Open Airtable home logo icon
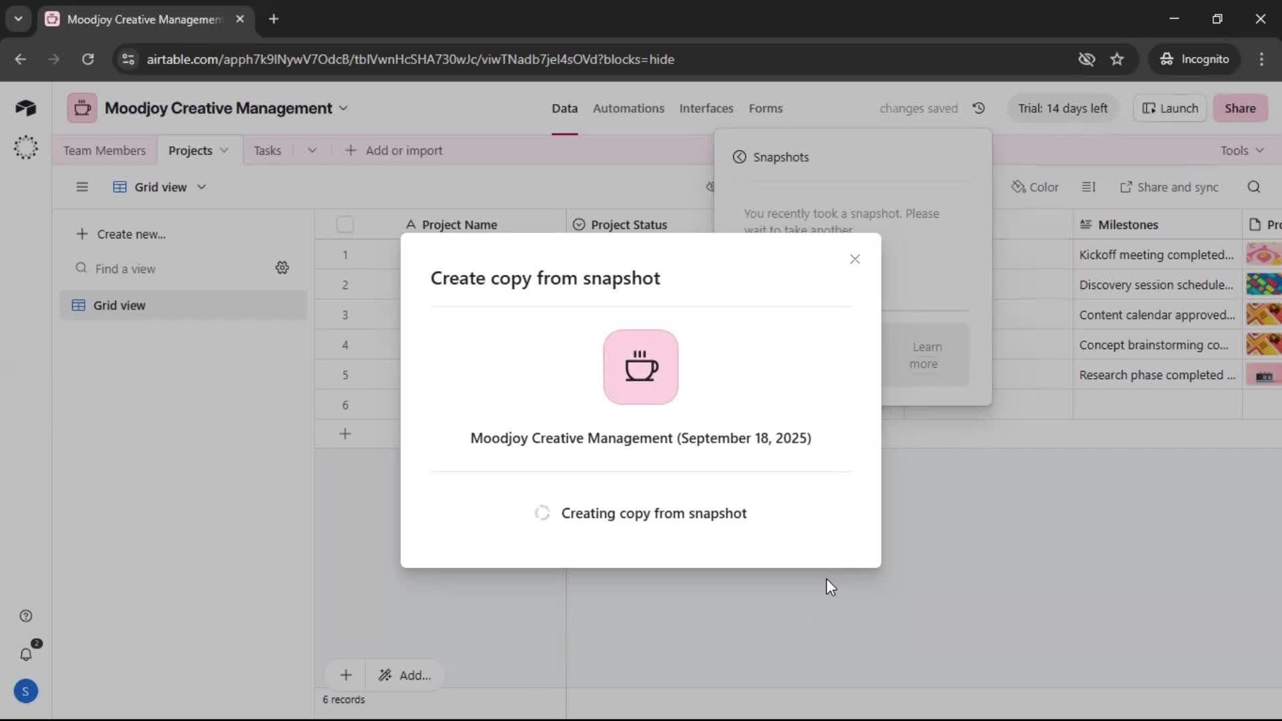1282x721 pixels. (x=25, y=108)
